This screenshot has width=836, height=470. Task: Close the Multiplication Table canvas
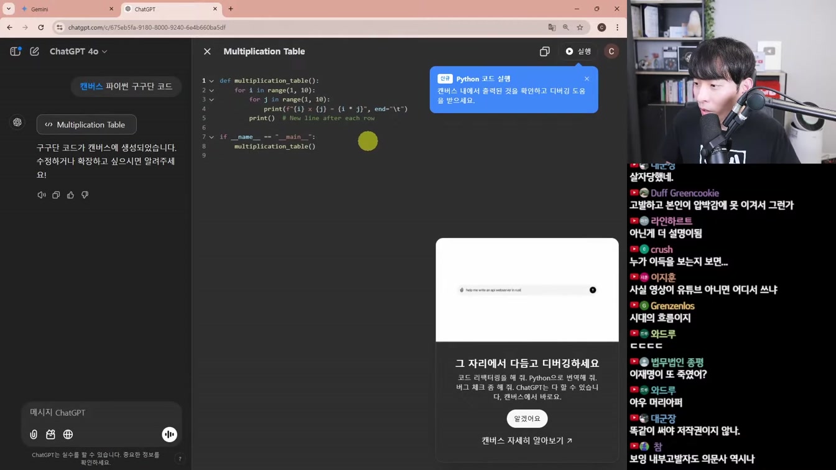coord(207,52)
